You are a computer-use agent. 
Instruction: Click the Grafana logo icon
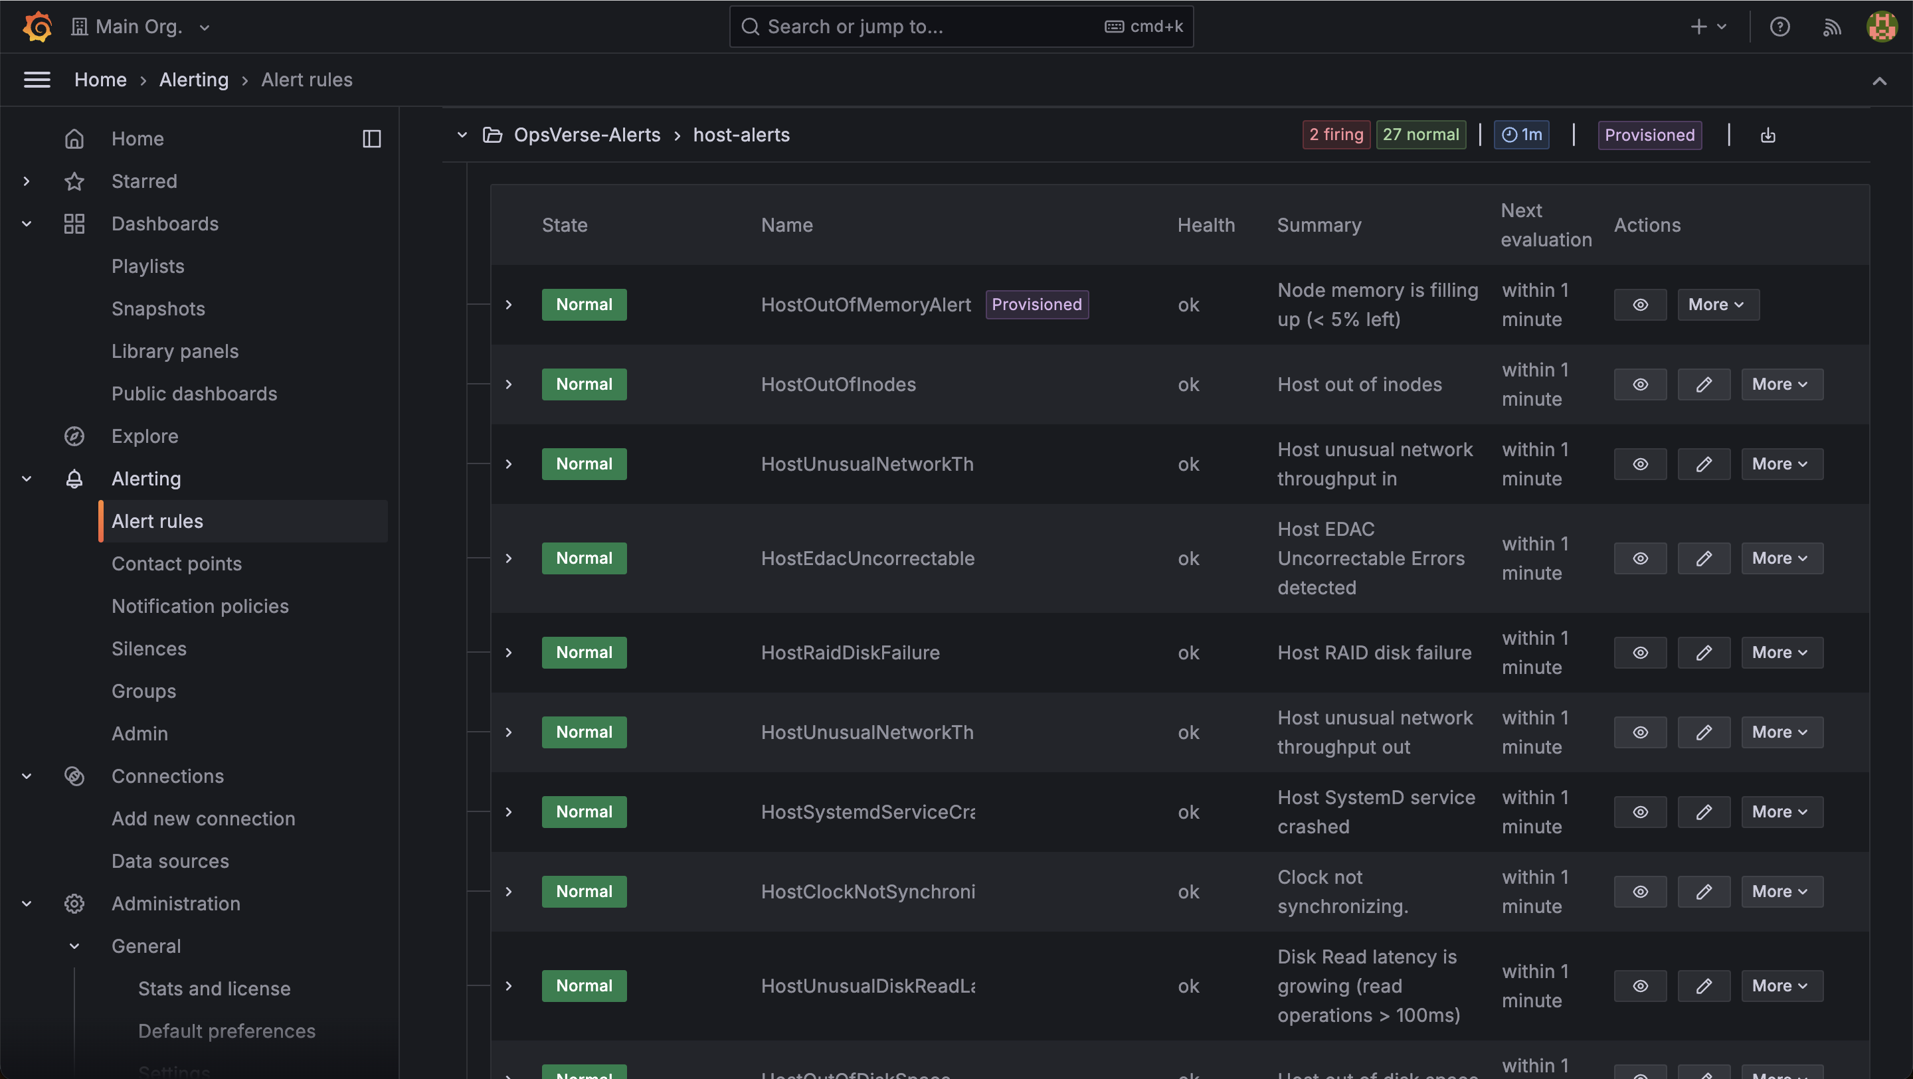pos(37,27)
